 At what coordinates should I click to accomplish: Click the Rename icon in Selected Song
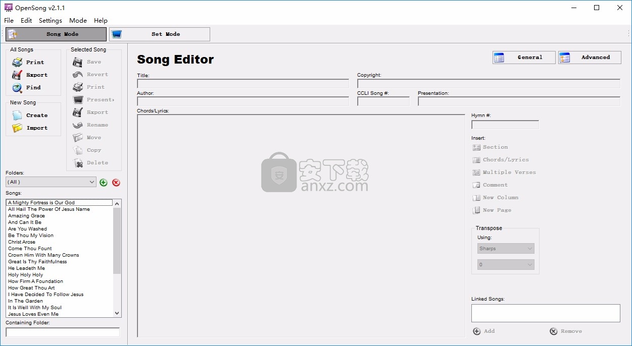click(78, 125)
